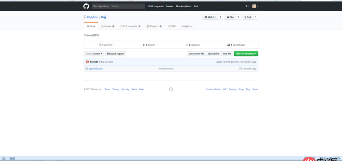Open the Contact GitHub footer link
The width and height of the screenshot is (342, 161).
pyautogui.click(x=213, y=89)
